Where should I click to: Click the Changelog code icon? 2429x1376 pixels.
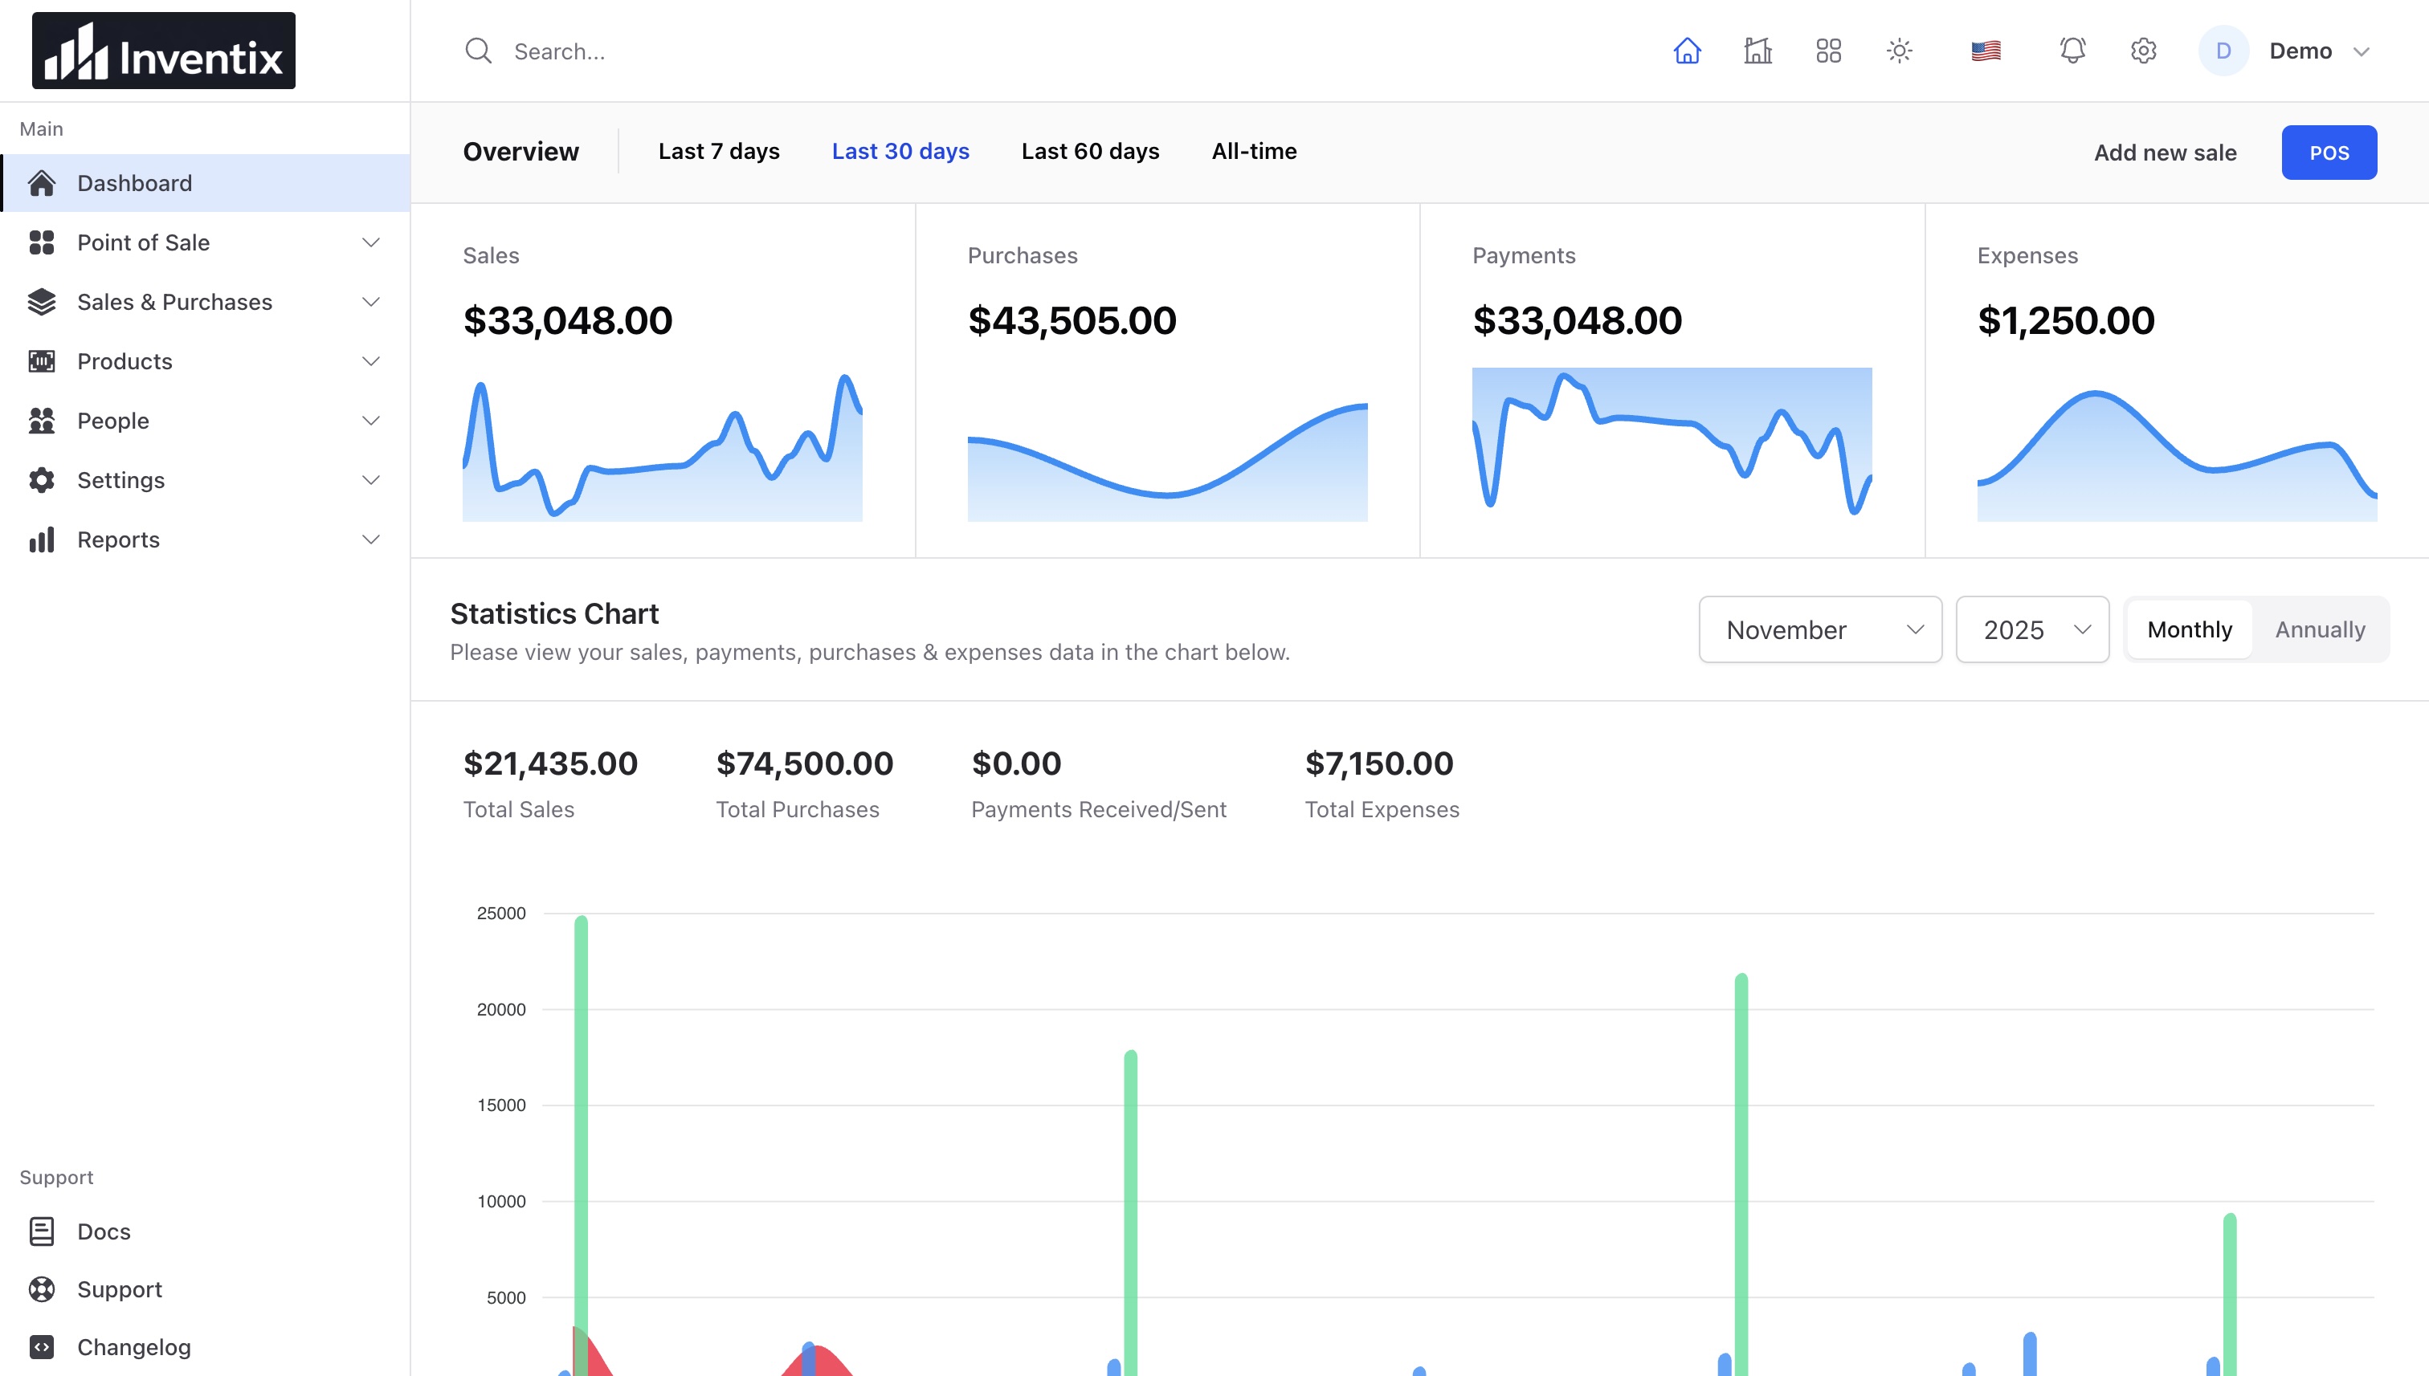[x=42, y=1347]
